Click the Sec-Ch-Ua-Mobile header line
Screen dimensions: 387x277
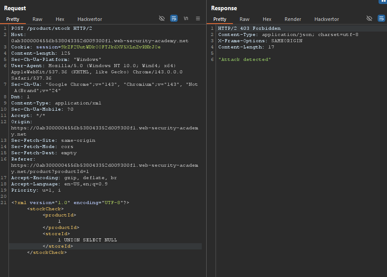pyautogui.click(x=42, y=109)
